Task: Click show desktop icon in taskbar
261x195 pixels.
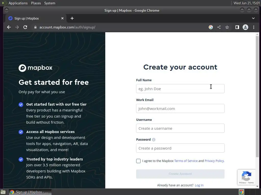Action: click(3, 192)
